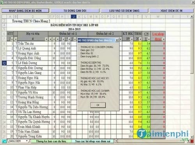The width and height of the screenshot is (195, 145).
Task: Switch to Thong ke bao cao du lieu tab
Action: point(51,141)
